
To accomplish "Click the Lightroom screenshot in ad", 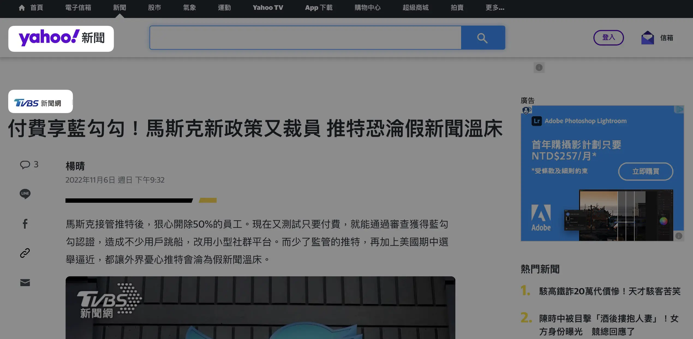I will pos(619,215).
